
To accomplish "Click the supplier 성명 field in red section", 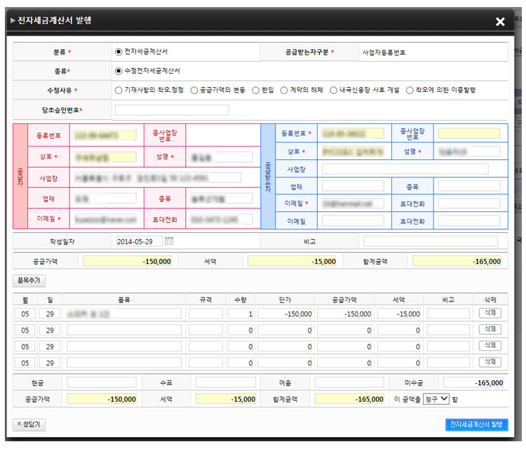I will (x=222, y=157).
